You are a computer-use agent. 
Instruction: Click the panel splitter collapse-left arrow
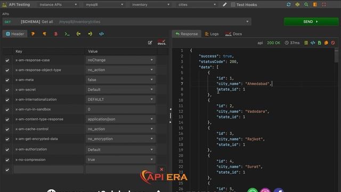(x=170, y=109)
